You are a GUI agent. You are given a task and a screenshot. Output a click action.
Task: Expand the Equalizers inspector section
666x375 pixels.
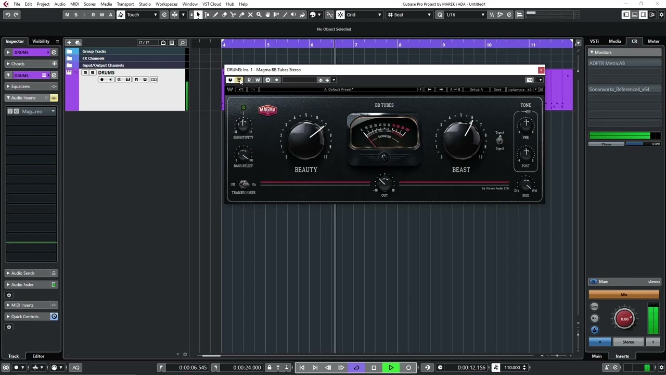31,86
